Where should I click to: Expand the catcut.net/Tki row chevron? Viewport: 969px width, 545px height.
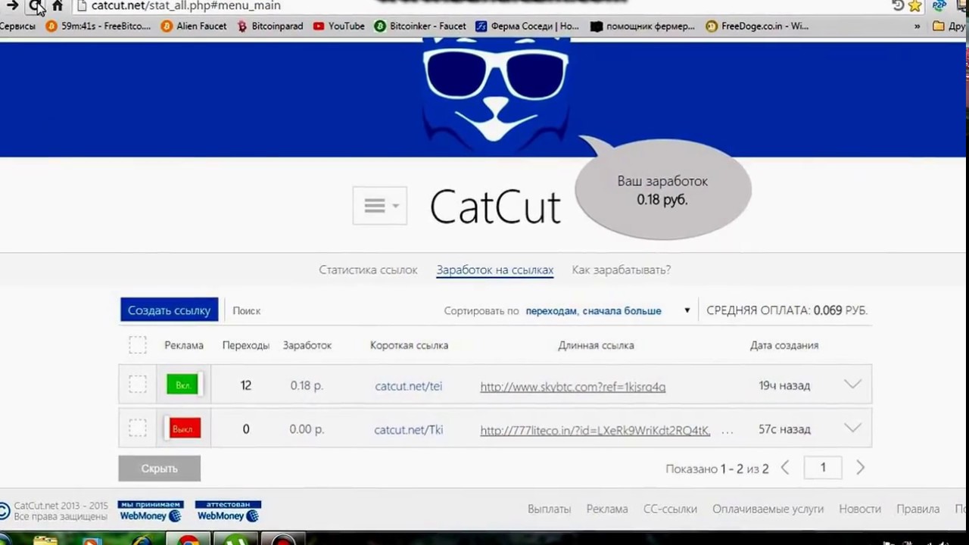(852, 428)
